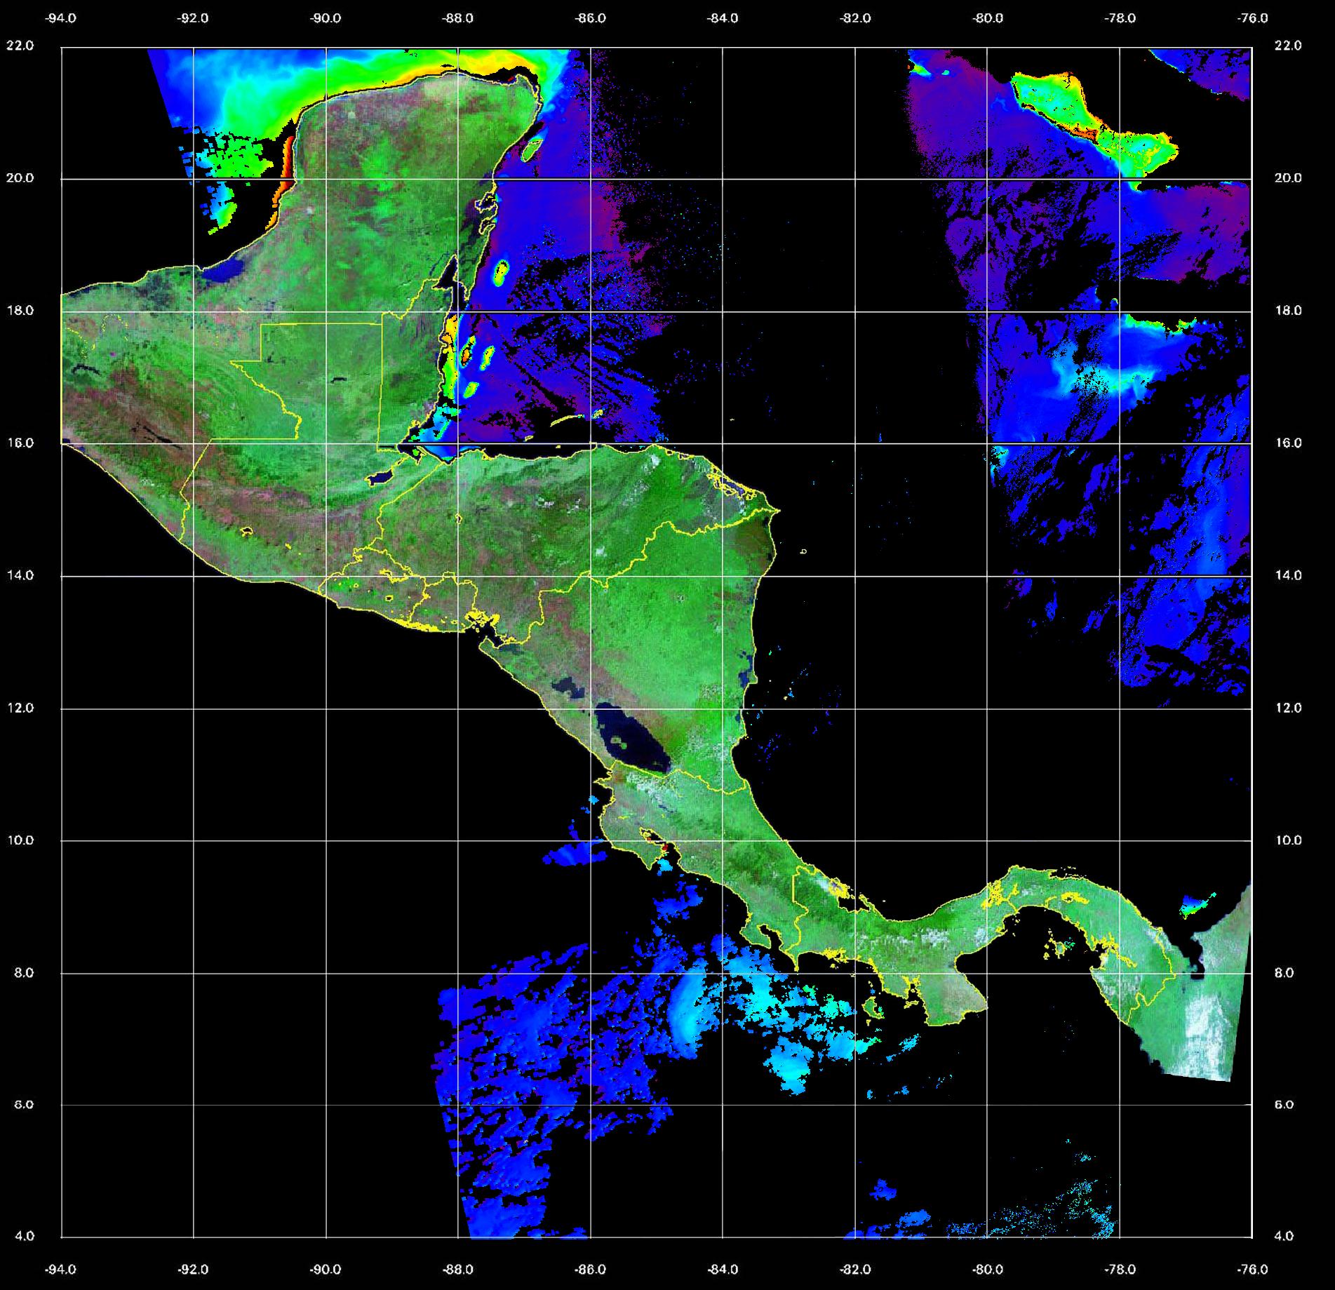
Task: Click the grid intersection at -90.0, 18.0
Action: click(x=326, y=311)
